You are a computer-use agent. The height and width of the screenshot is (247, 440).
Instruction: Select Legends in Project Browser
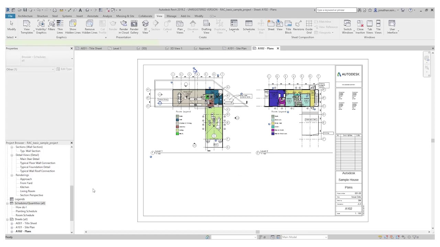point(20,199)
